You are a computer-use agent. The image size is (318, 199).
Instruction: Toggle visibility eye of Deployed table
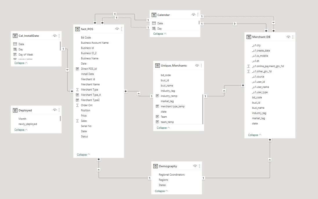[x=55, y=110]
